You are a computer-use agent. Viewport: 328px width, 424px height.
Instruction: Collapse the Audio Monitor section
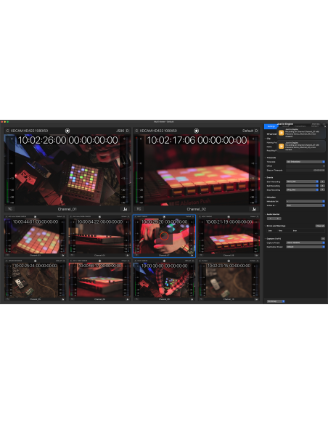pyautogui.click(x=265, y=214)
